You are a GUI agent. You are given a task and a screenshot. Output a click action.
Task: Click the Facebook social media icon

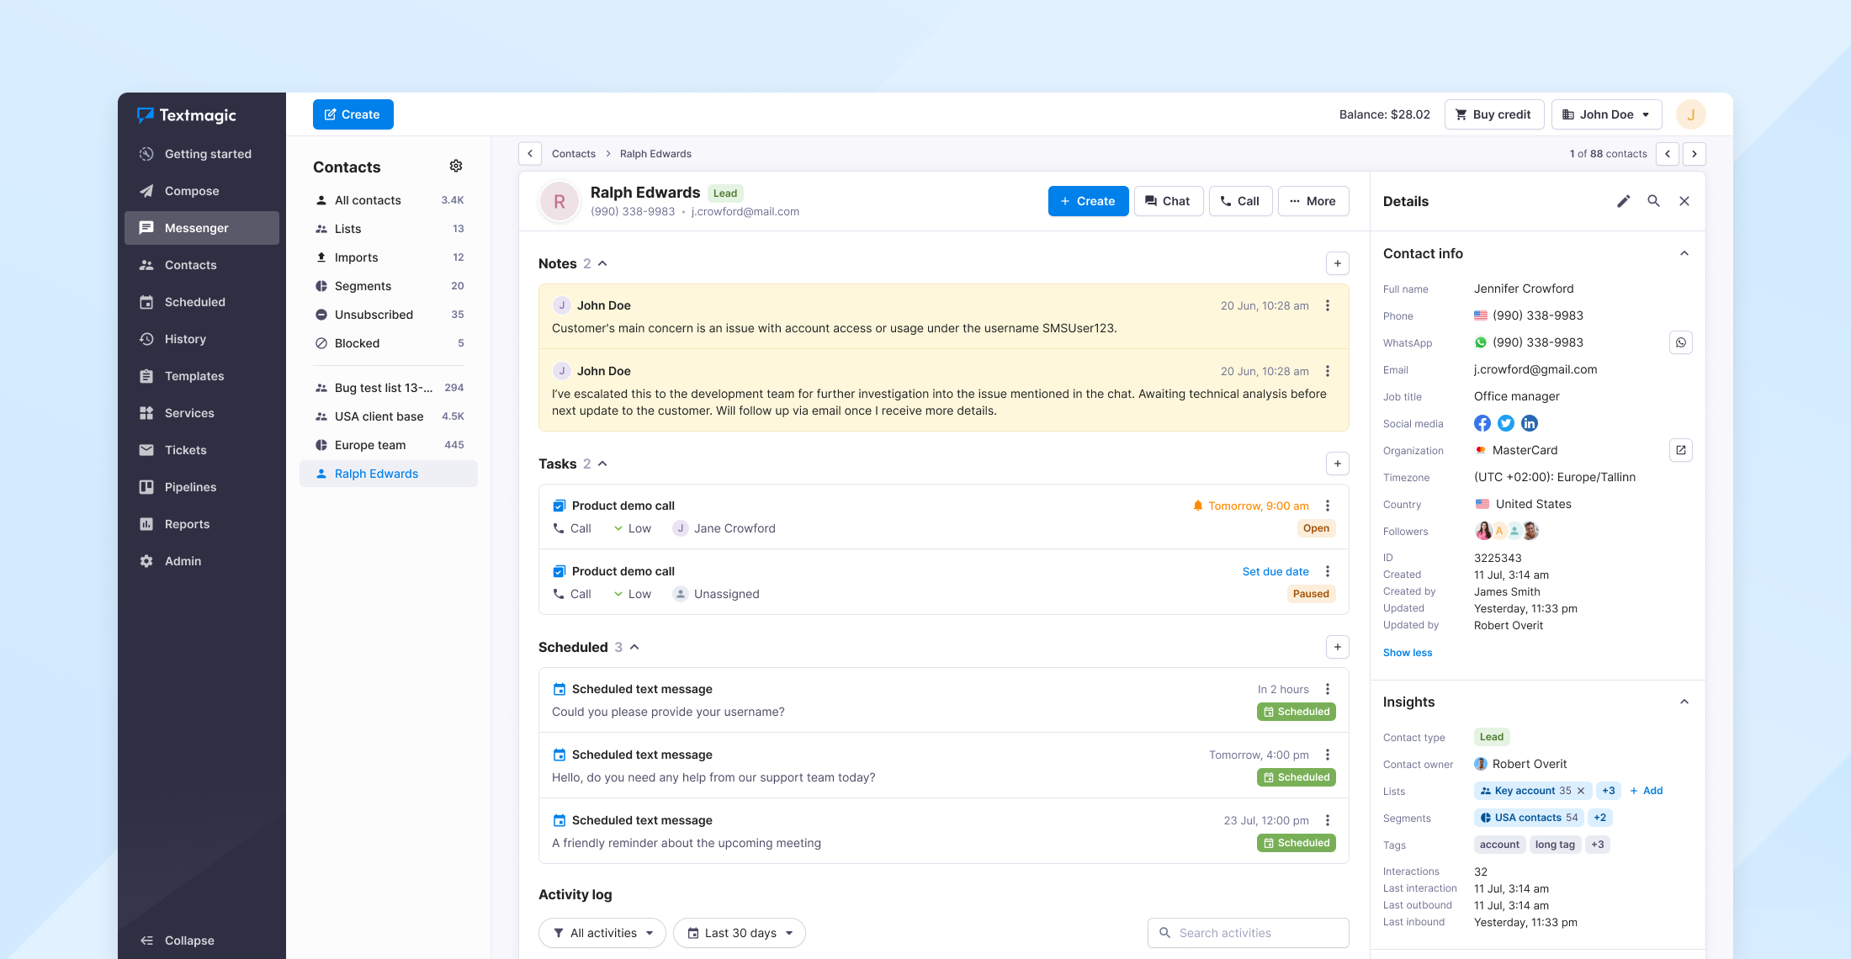[1482, 423]
